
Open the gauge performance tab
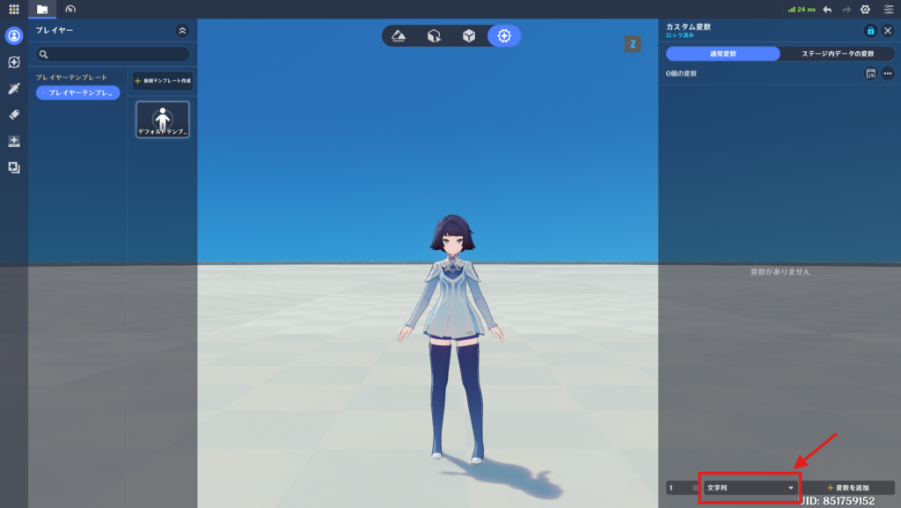[x=70, y=9]
